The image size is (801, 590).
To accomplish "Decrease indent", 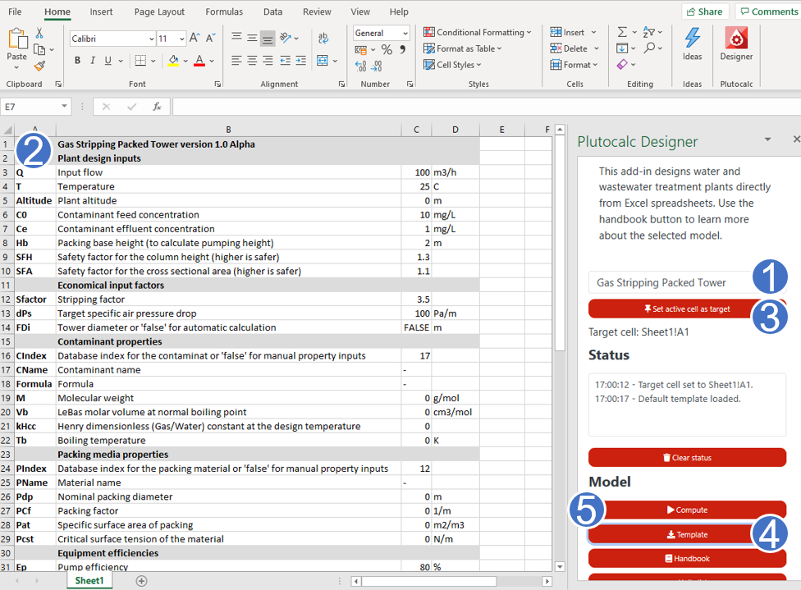I will tap(285, 61).
